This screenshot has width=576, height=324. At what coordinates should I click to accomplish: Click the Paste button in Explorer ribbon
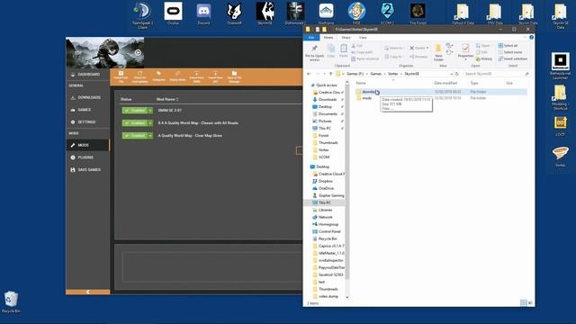(344, 51)
